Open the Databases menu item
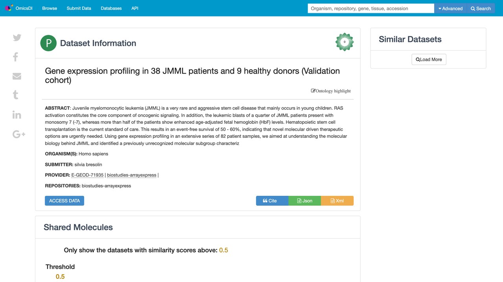The image size is (503, 282). click(x=111, y=8)
